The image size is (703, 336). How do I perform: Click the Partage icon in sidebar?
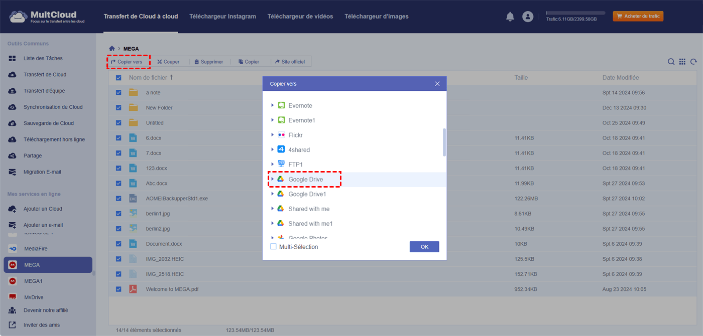[x=13, y=156]
